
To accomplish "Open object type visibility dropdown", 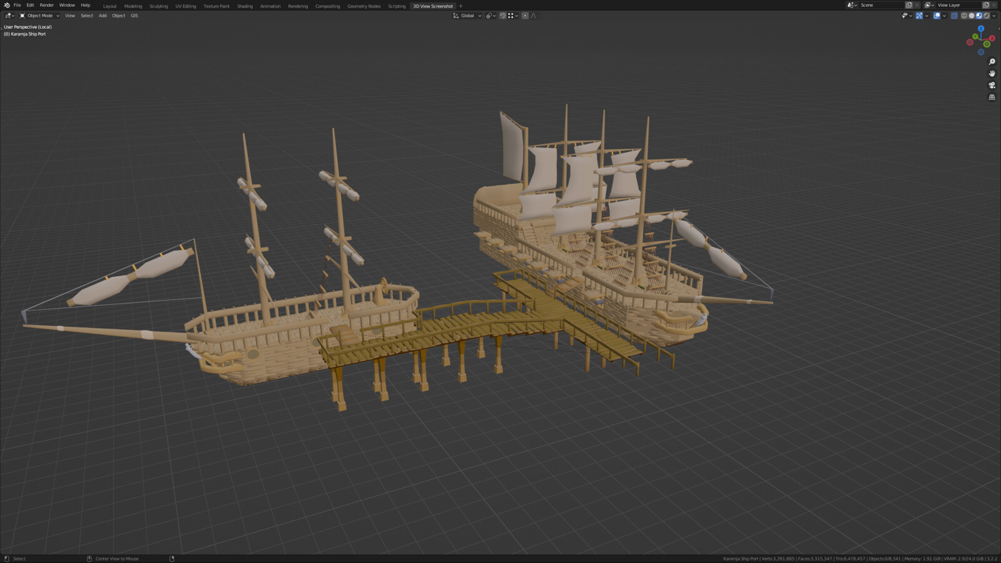I will click(x=907, y=16).
